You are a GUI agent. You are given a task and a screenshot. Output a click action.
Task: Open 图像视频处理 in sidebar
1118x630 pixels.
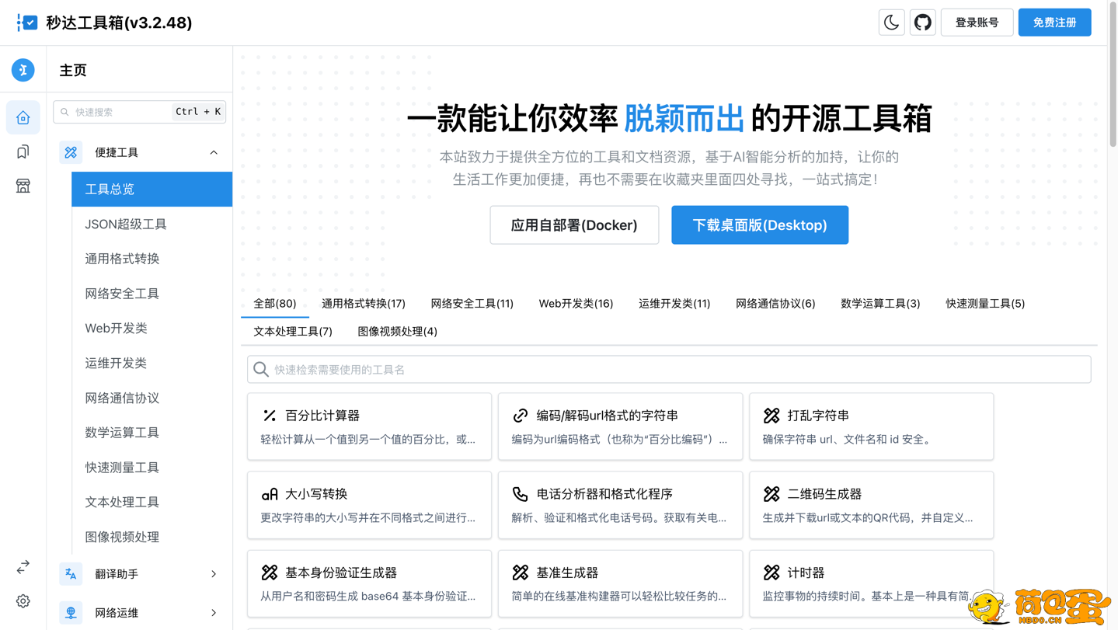click(x=152, y=538)
